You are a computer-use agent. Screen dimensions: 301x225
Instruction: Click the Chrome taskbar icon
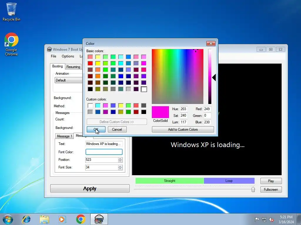[x=81, y=219]
